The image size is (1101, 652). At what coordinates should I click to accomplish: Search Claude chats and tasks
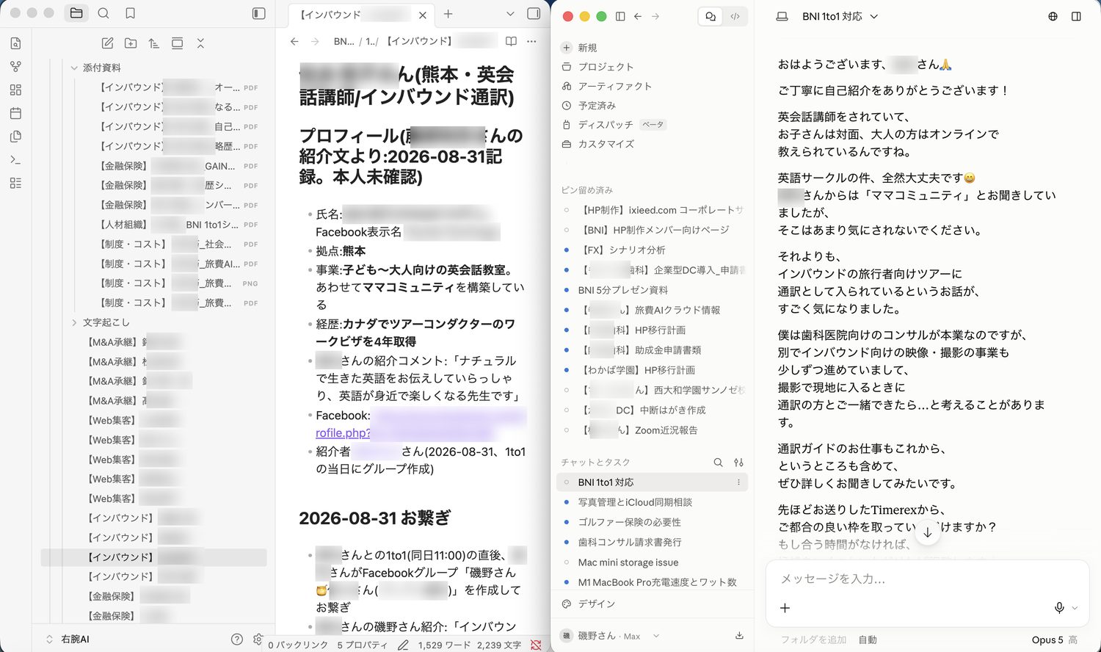[x=718, y=463]
